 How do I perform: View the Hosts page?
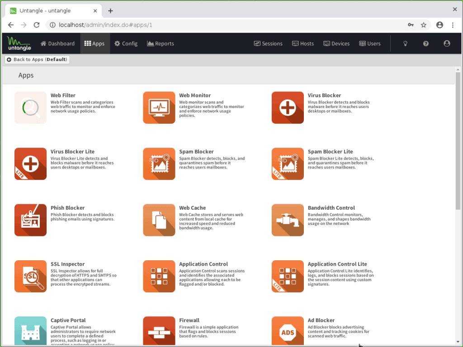(303, 43)
